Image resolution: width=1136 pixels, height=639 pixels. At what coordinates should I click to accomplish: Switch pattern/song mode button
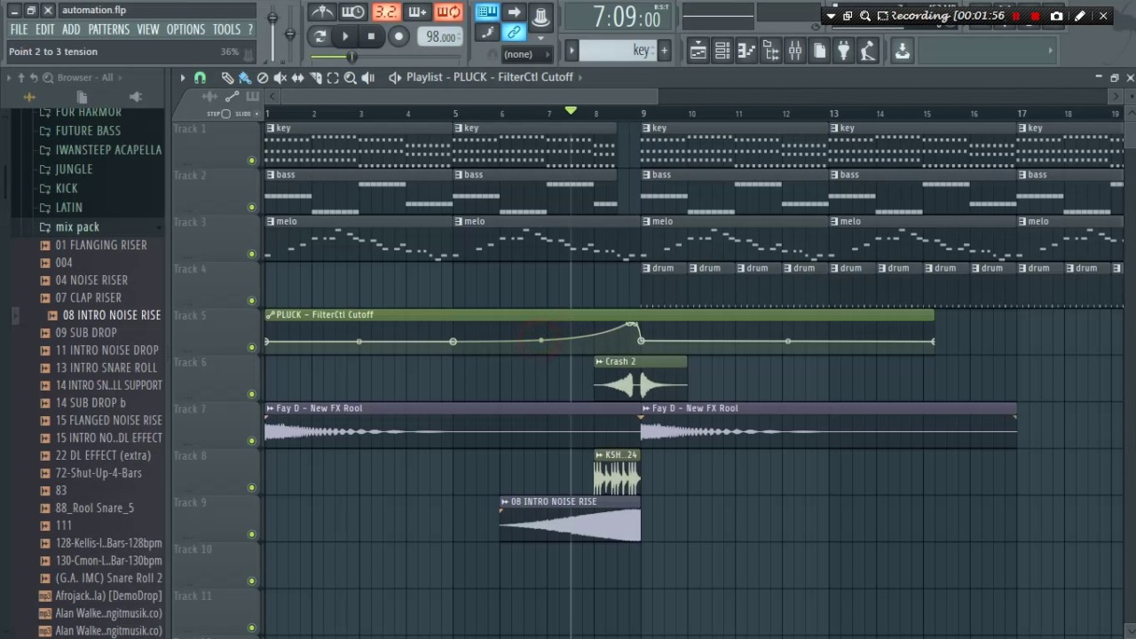320,36
